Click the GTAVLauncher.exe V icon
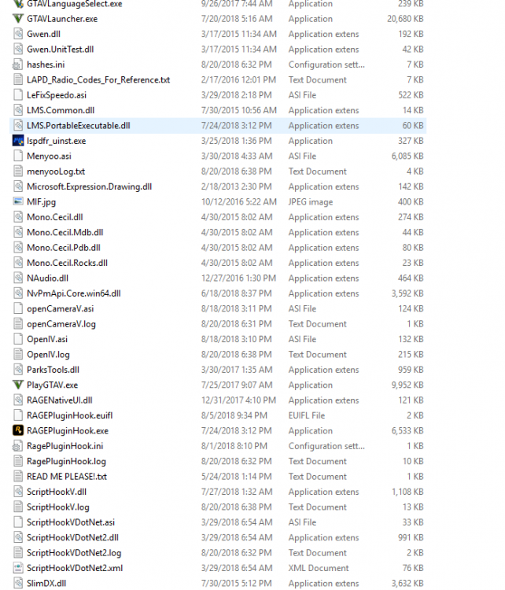This screenshot has height=590, width=505. 17,18
